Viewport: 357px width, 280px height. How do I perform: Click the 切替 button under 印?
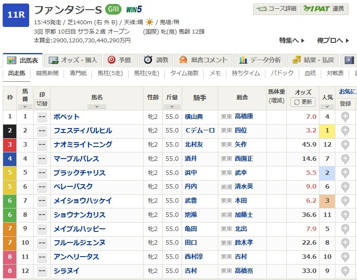[42, 103]
